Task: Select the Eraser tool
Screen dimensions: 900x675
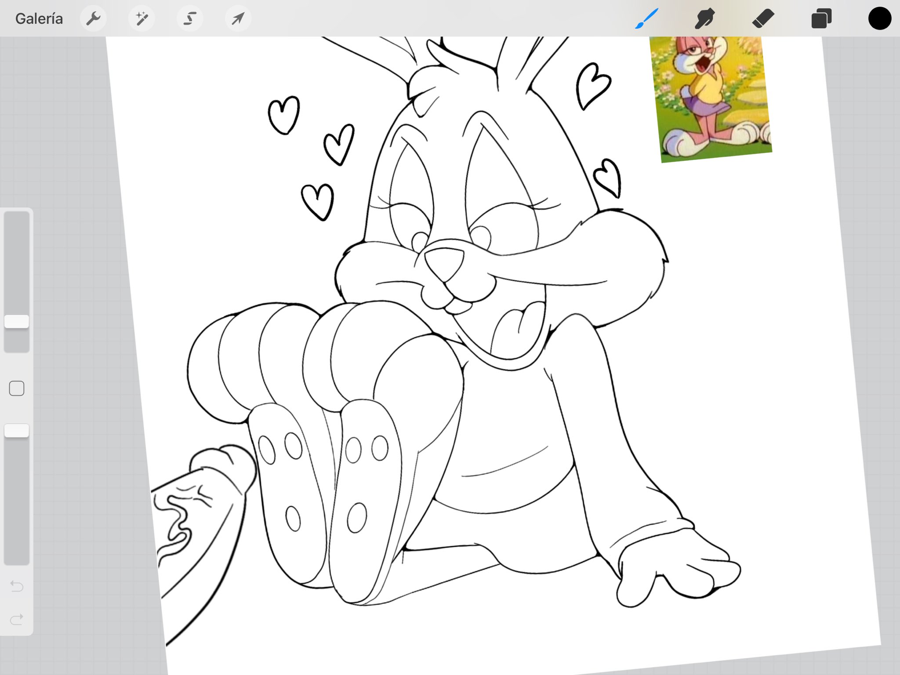Action: [763, 19]
